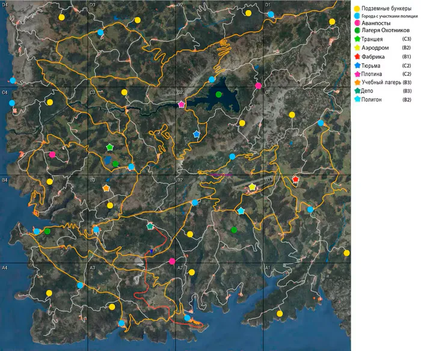
Task: Click the small blue triangle marker near Депо
Action: 152,251
